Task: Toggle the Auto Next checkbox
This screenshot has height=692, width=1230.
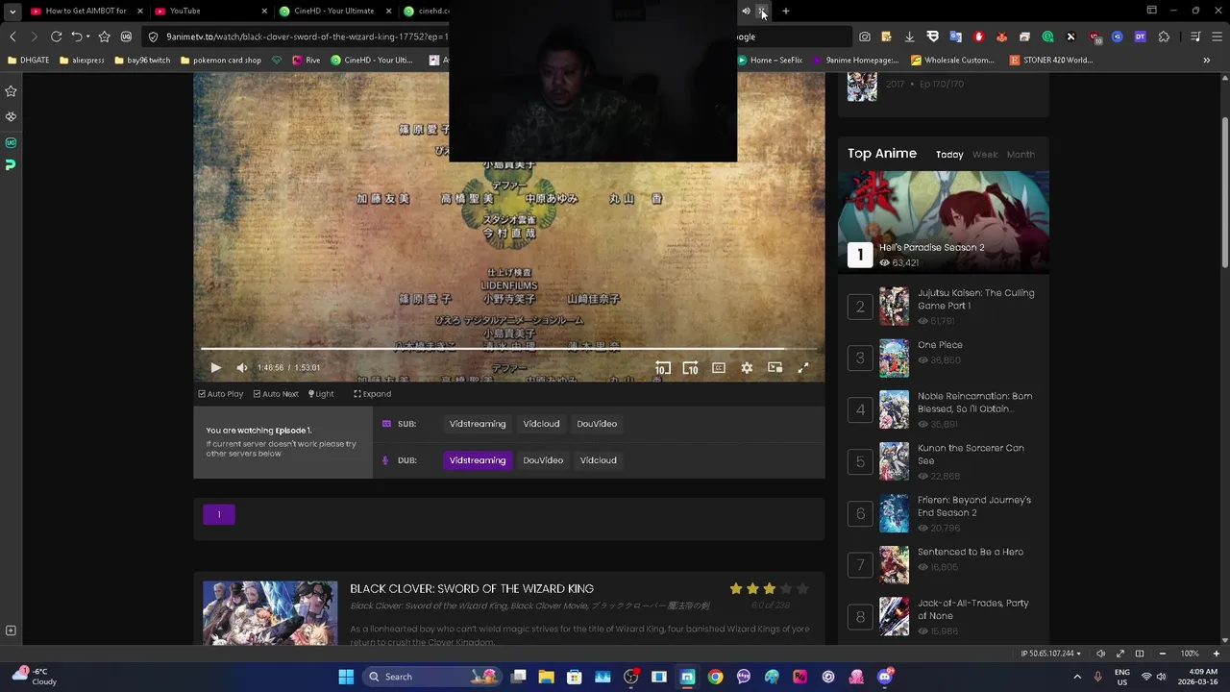Action: [276, 394]
